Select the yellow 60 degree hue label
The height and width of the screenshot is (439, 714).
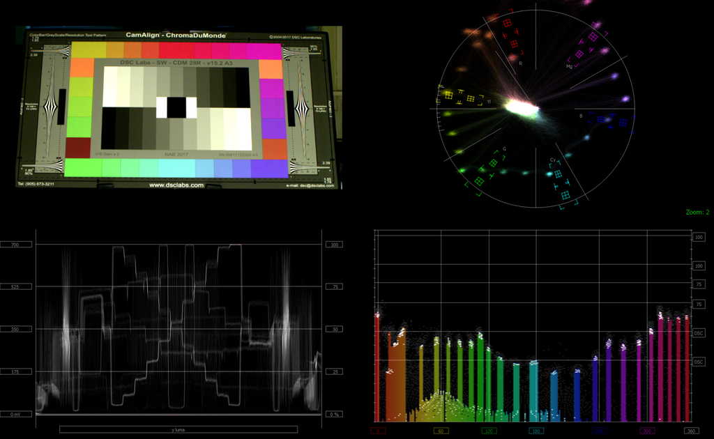[441, 431]
